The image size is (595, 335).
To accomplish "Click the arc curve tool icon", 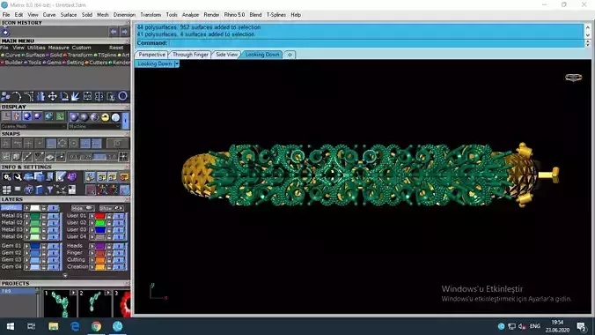I will [x=17, y=96].
